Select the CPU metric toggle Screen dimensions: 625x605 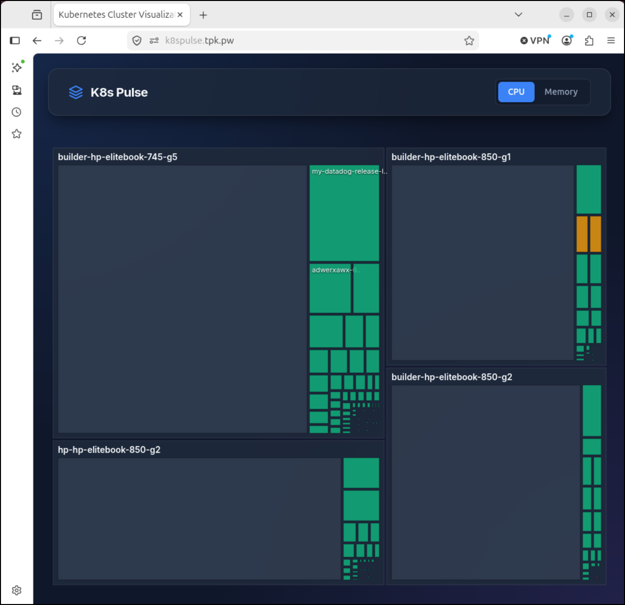(516, 92)
